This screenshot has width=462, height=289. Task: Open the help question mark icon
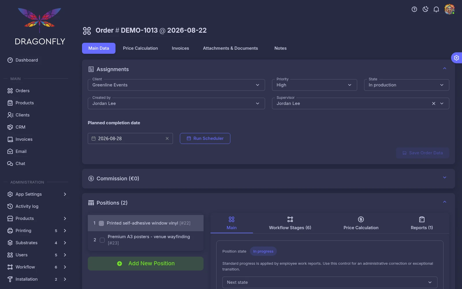click(414, 9)
